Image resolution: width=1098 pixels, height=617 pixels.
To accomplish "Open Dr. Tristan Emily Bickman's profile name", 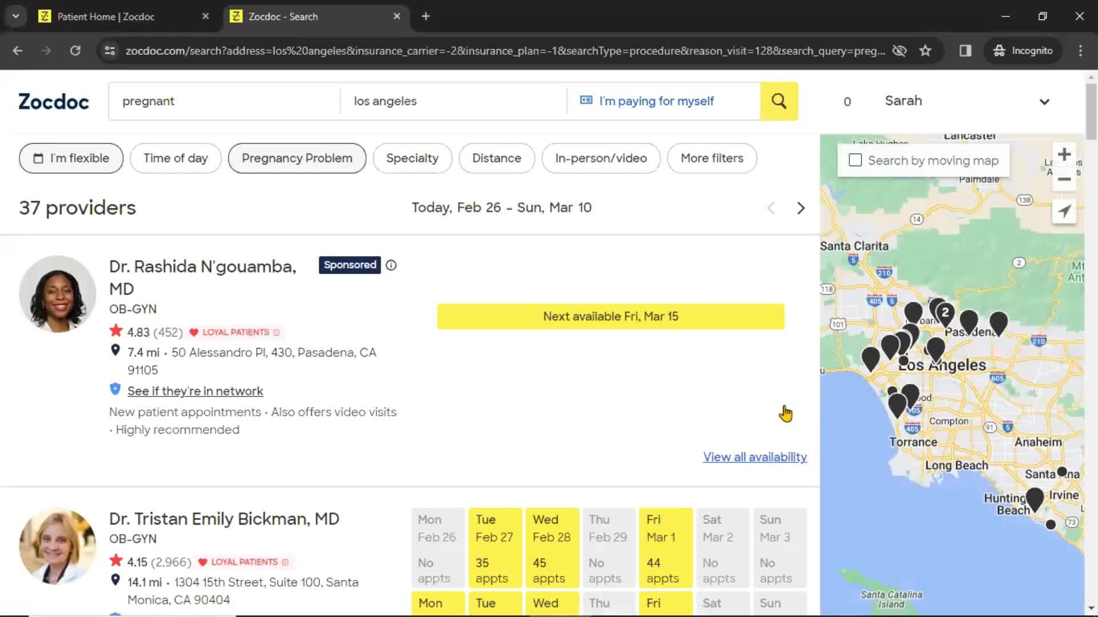I will coord(224,519).
